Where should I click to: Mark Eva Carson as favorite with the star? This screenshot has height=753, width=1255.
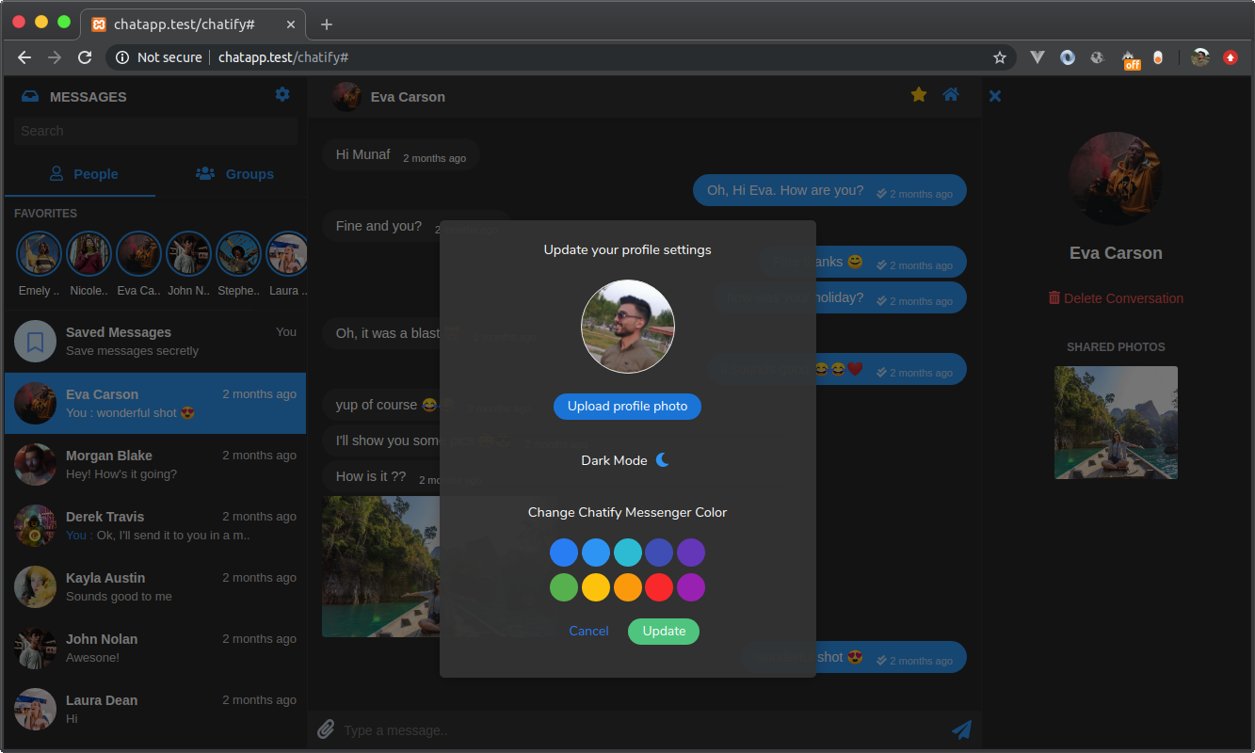click(x=919, y=94)
